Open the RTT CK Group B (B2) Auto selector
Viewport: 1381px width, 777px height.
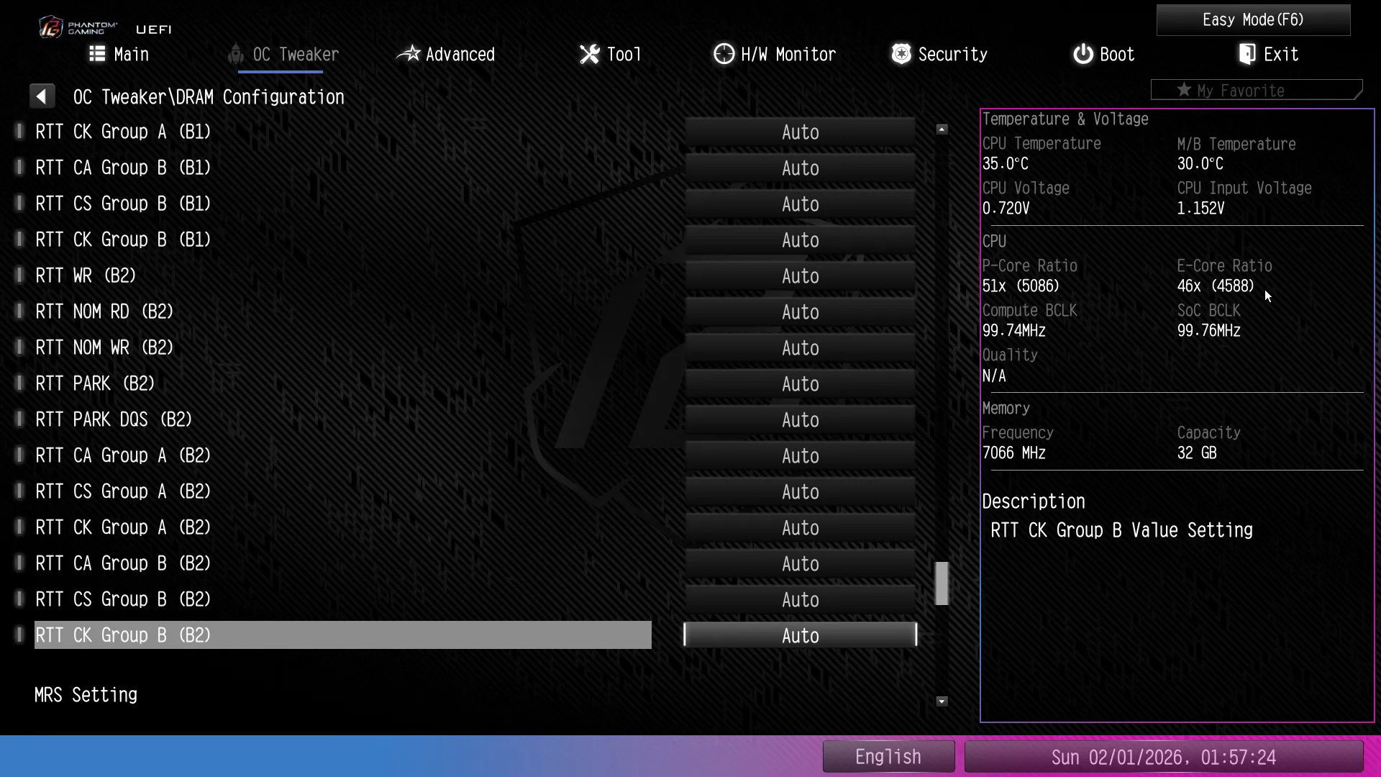coord(800,636)
